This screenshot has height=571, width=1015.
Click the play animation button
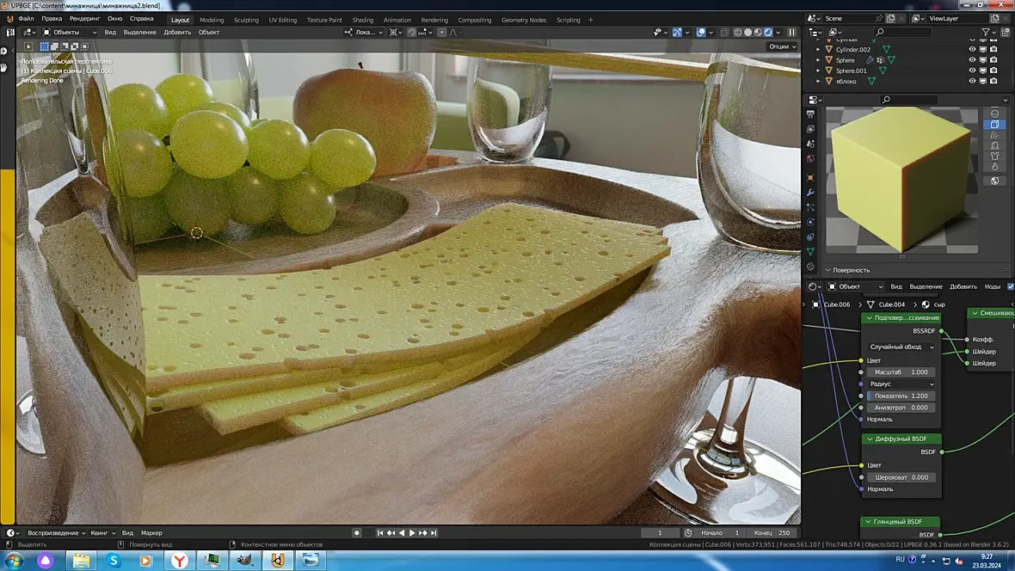(x=412, y=533)
